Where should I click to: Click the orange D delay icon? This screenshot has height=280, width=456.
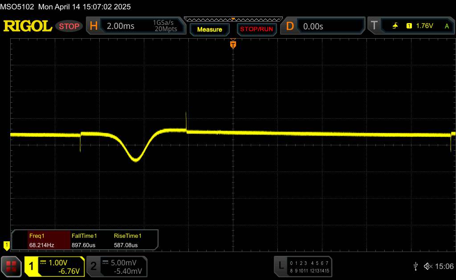click(290, 26)
